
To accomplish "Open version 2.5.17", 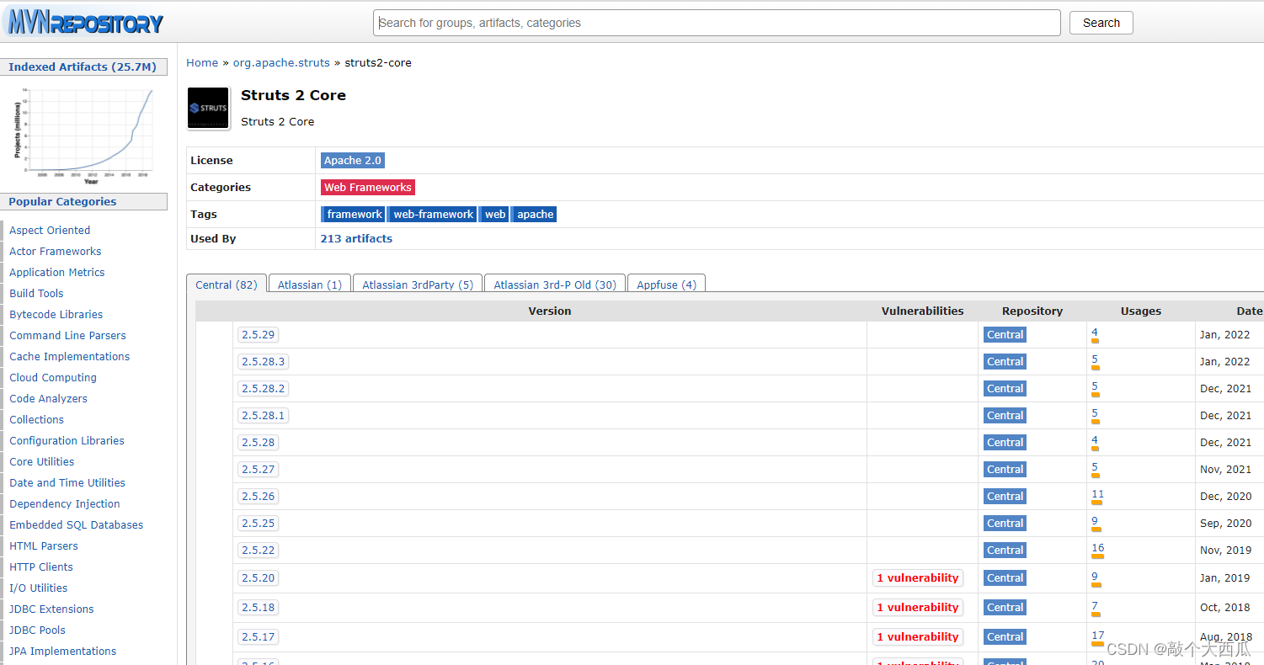I will coord(258,636).
